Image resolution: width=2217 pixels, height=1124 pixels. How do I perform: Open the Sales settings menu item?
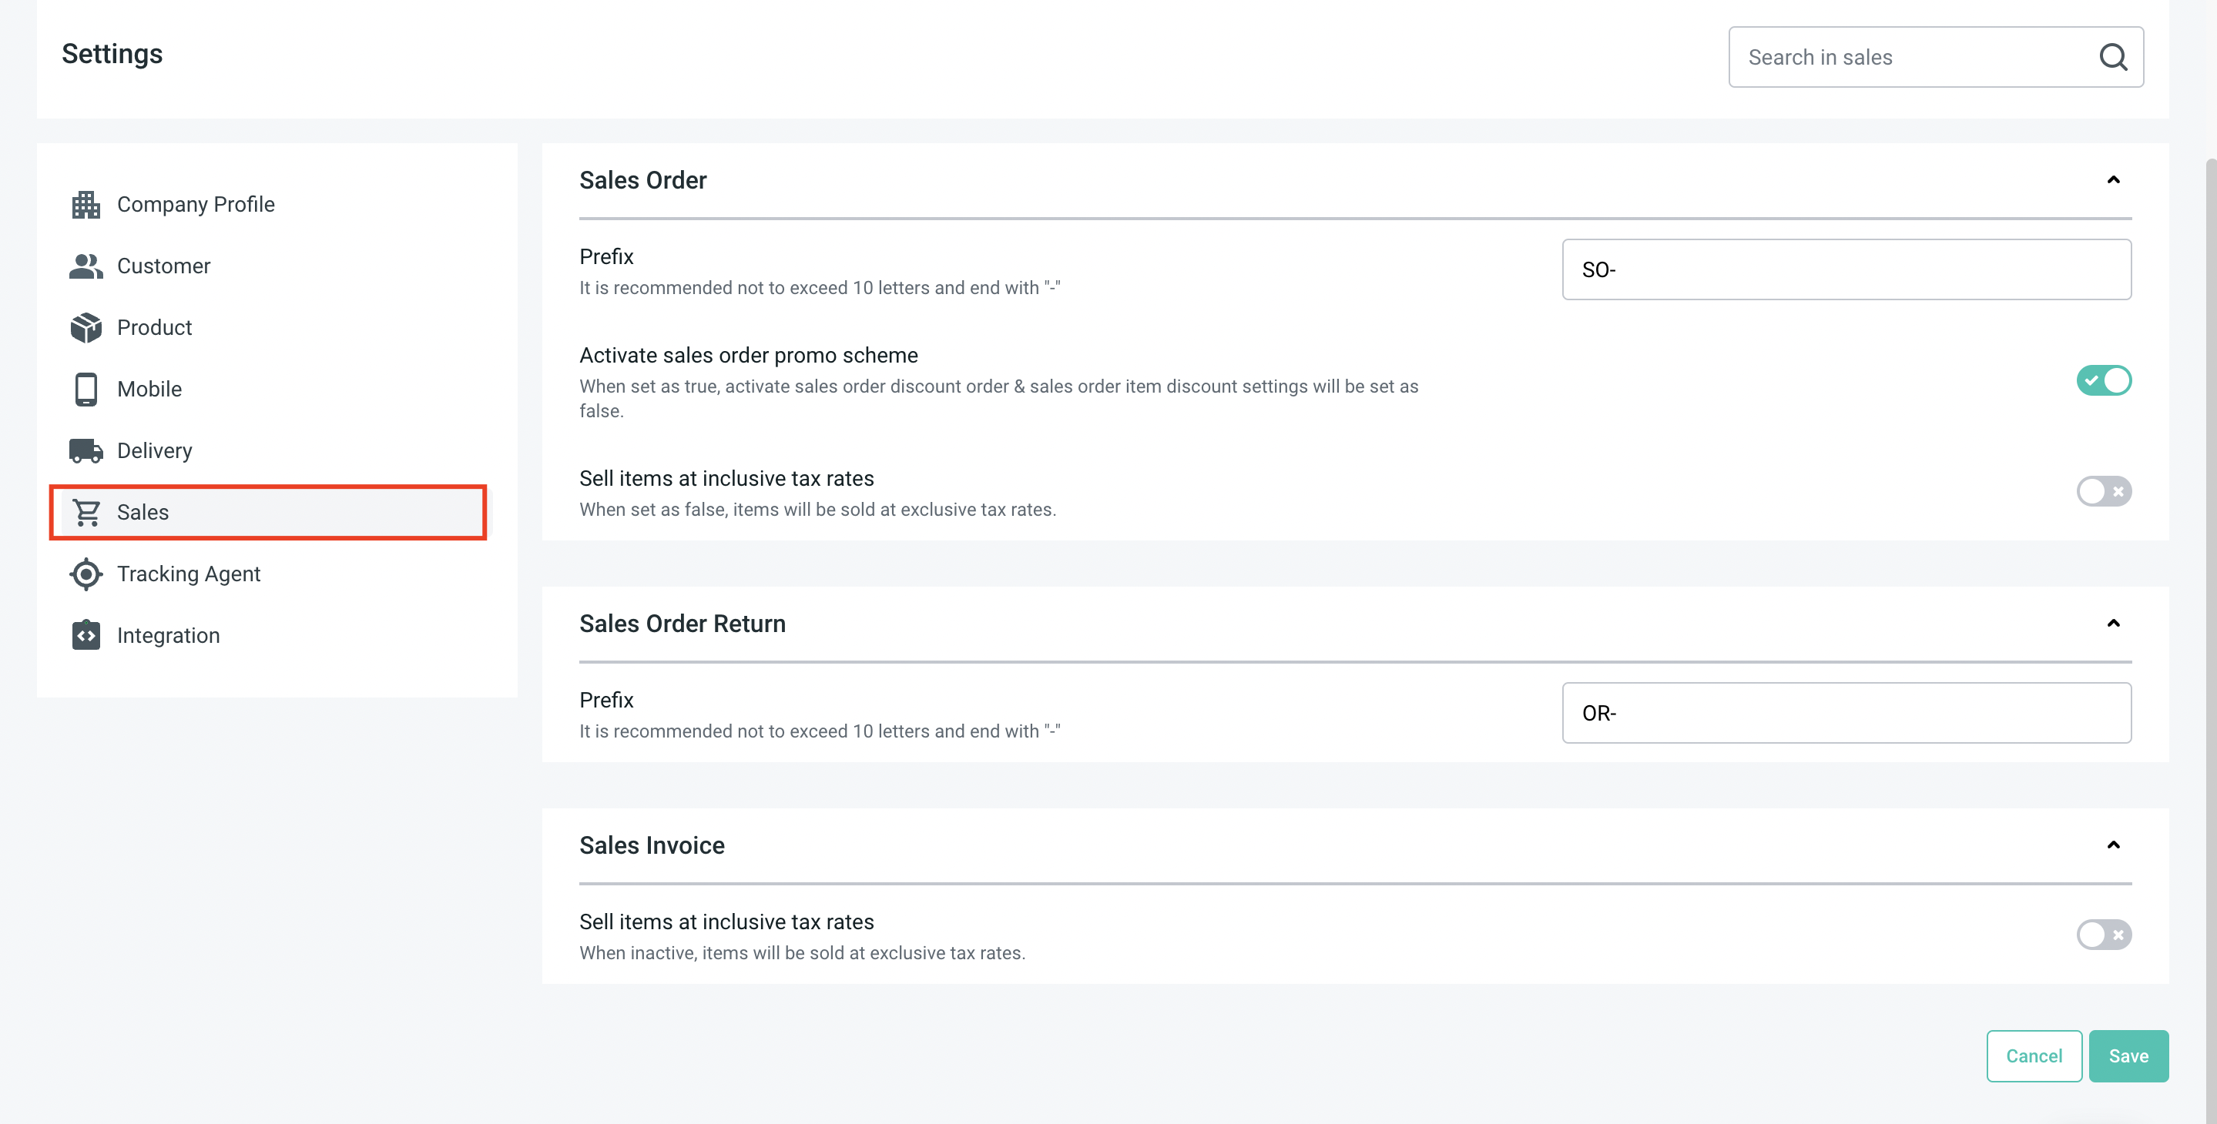[x=143, y=513]
